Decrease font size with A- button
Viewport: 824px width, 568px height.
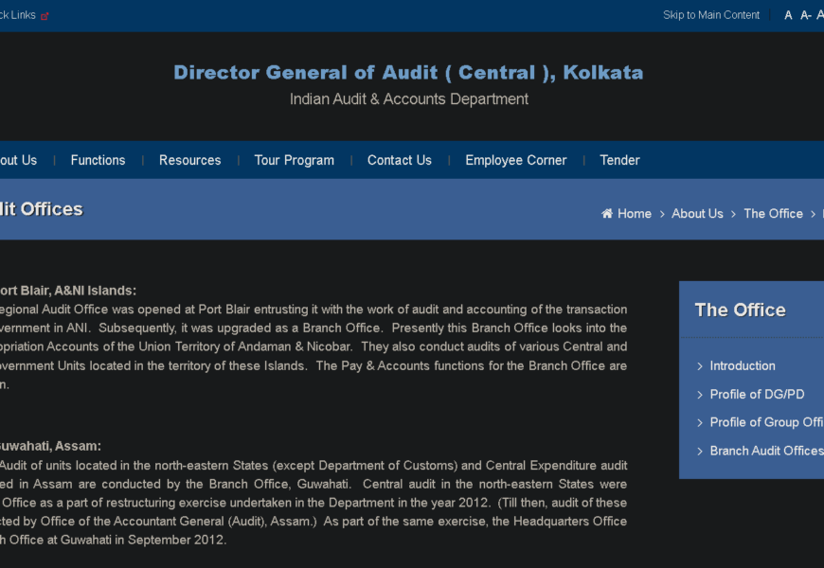click(806, 15)
